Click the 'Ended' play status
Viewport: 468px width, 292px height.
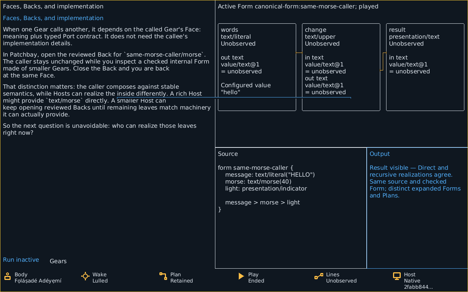pos(256,281)
